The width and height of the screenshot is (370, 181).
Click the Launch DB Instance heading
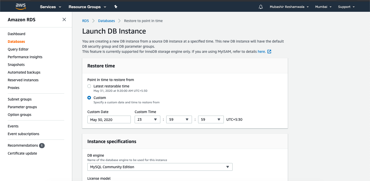[114, 31]
